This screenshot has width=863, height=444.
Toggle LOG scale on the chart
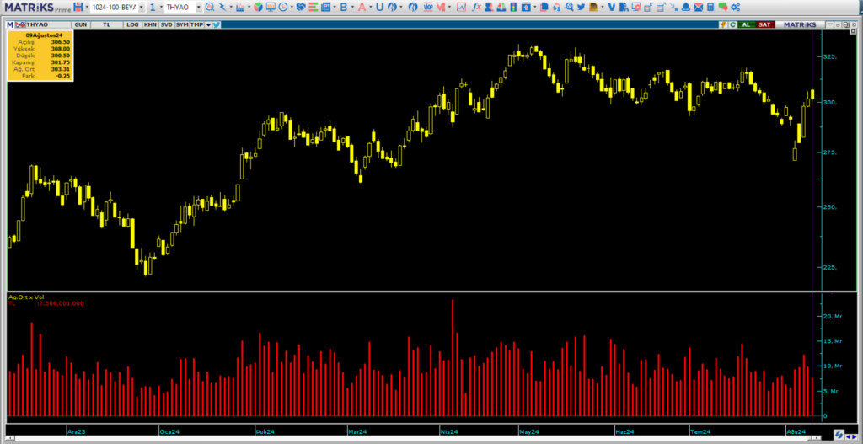click(x=132, y=24)
